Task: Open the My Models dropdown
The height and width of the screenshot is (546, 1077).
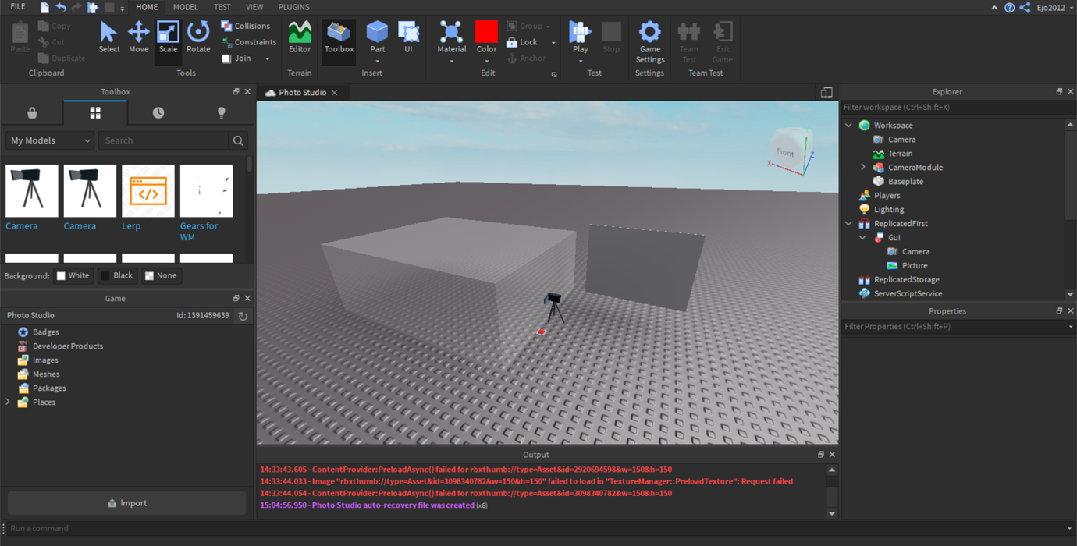Action: (48, 140)
